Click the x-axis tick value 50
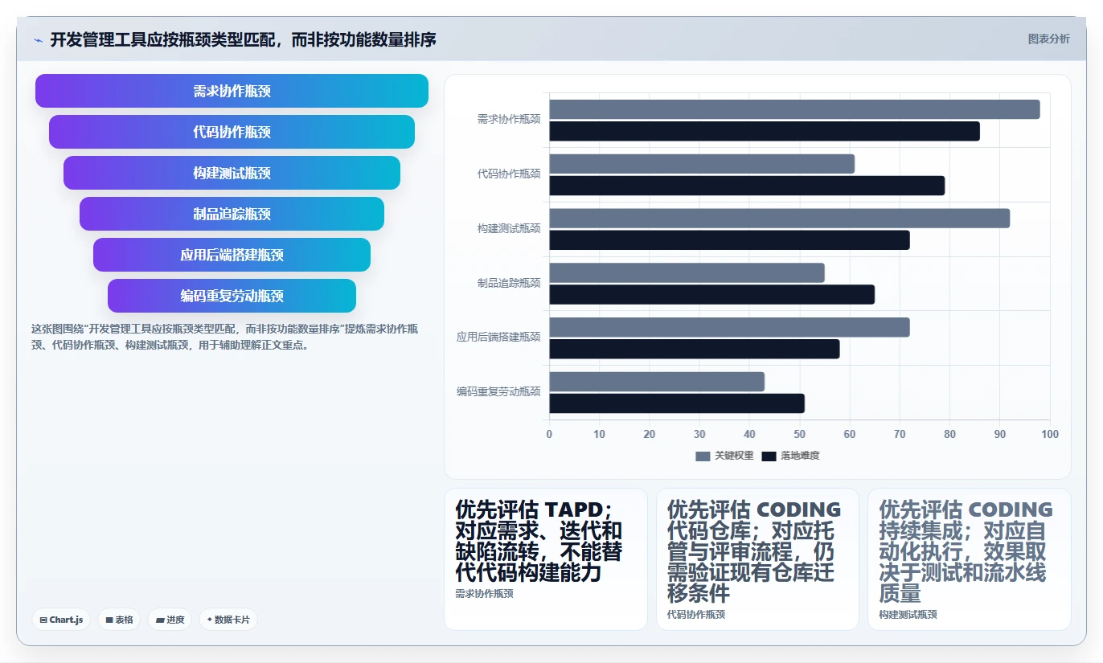Screen dimensions: 1103x663 800,434
